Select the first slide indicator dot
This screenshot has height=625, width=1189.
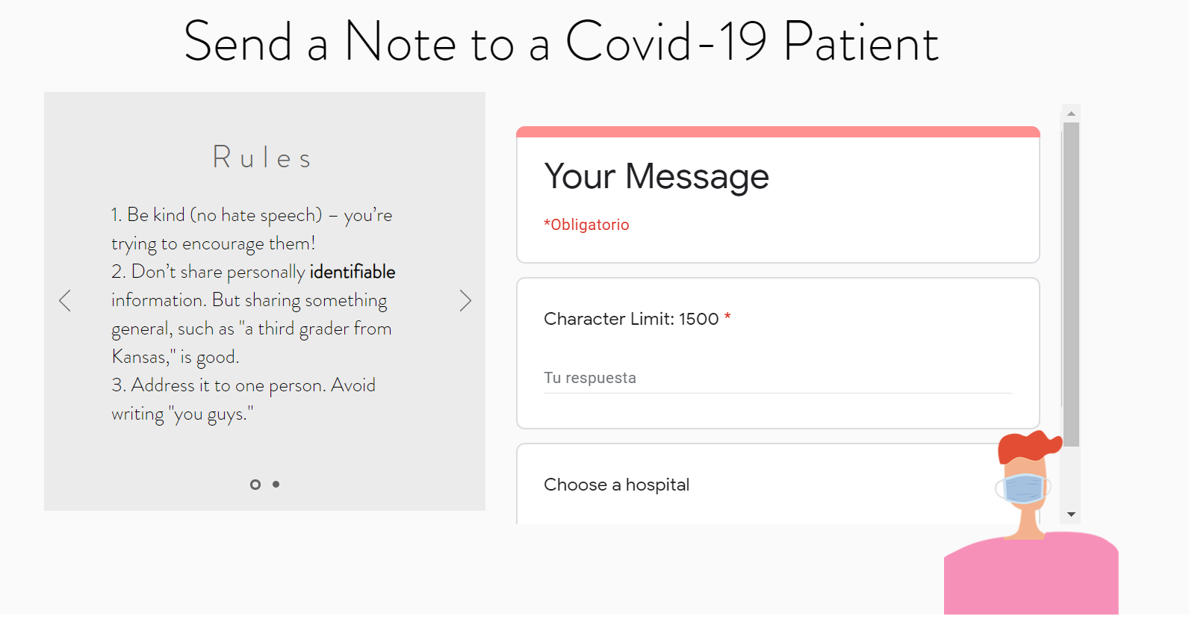point(255,485)
